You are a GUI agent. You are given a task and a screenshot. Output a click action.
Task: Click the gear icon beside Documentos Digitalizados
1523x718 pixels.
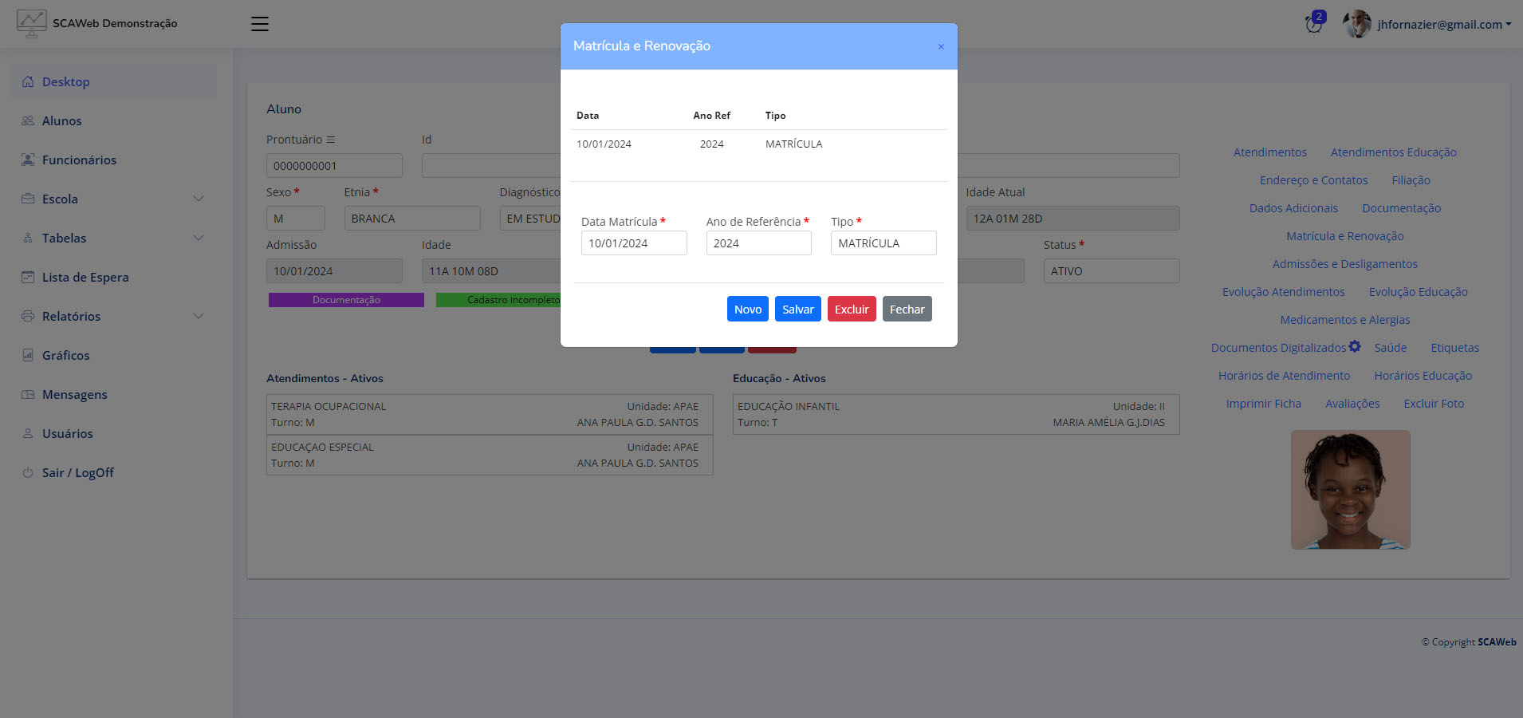[1355, 346]
